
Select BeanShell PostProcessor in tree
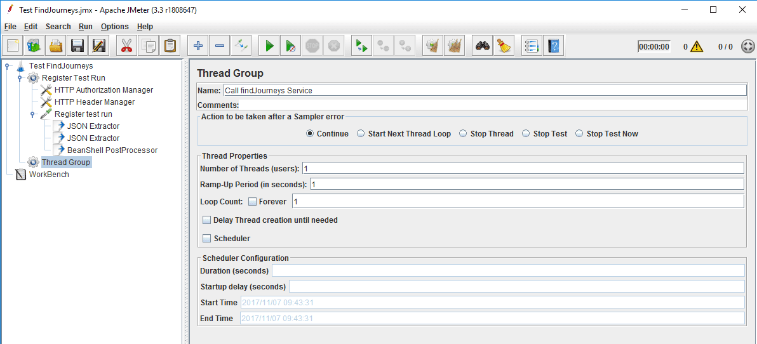click(112, 150)
